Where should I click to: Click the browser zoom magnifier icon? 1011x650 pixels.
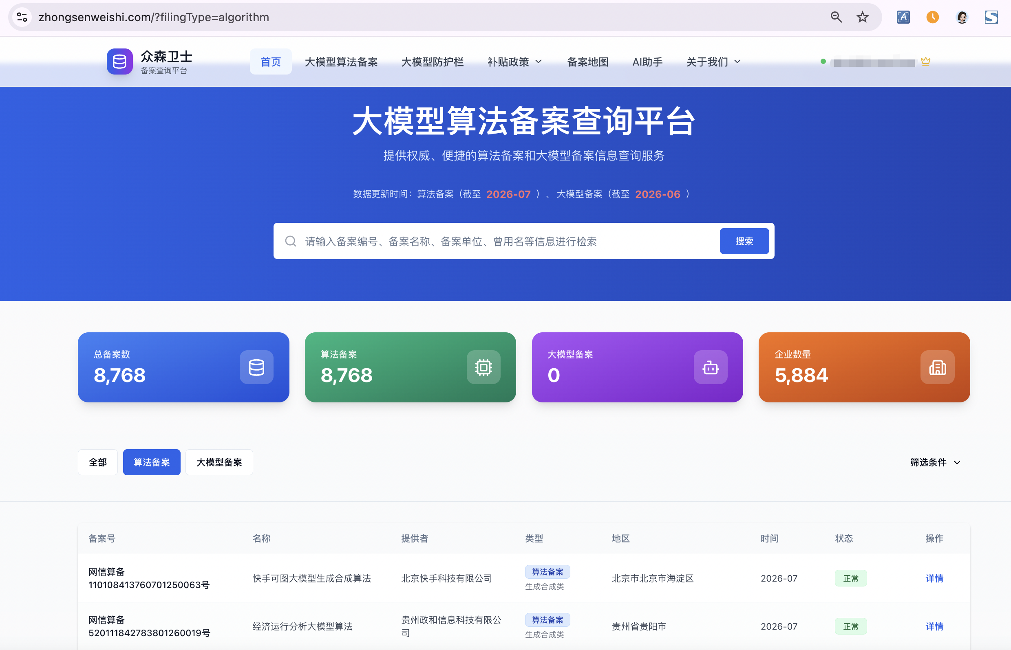pos(836,17)
